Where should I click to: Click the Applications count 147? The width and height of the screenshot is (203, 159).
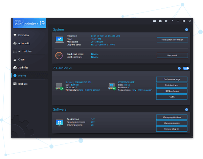coord(93,119)
